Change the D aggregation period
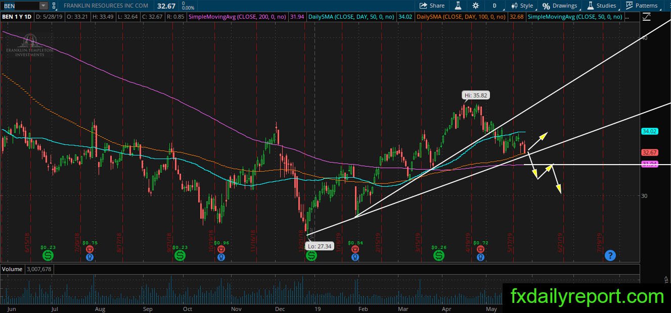This screenshot has width=671, height=313. click(x=494, y=6)
